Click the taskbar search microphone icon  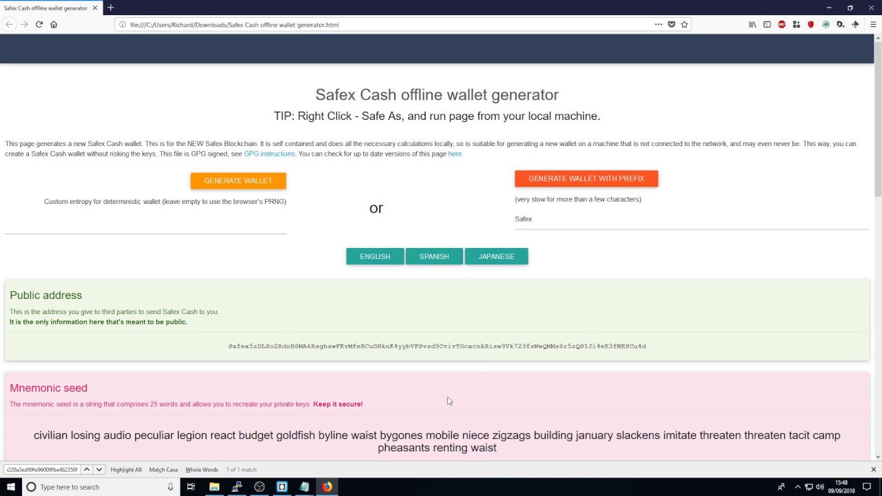(170, 487)
